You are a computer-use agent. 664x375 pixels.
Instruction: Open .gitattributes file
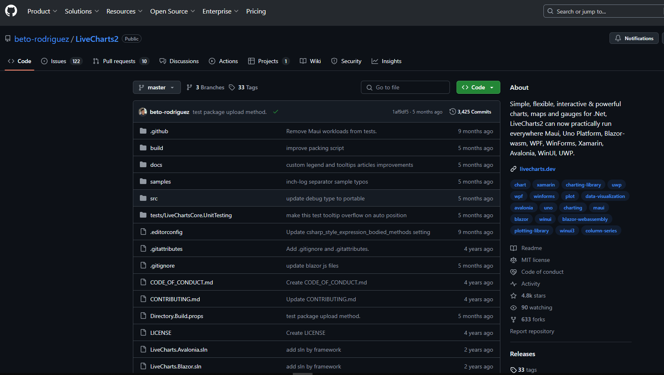coord(167,249)
